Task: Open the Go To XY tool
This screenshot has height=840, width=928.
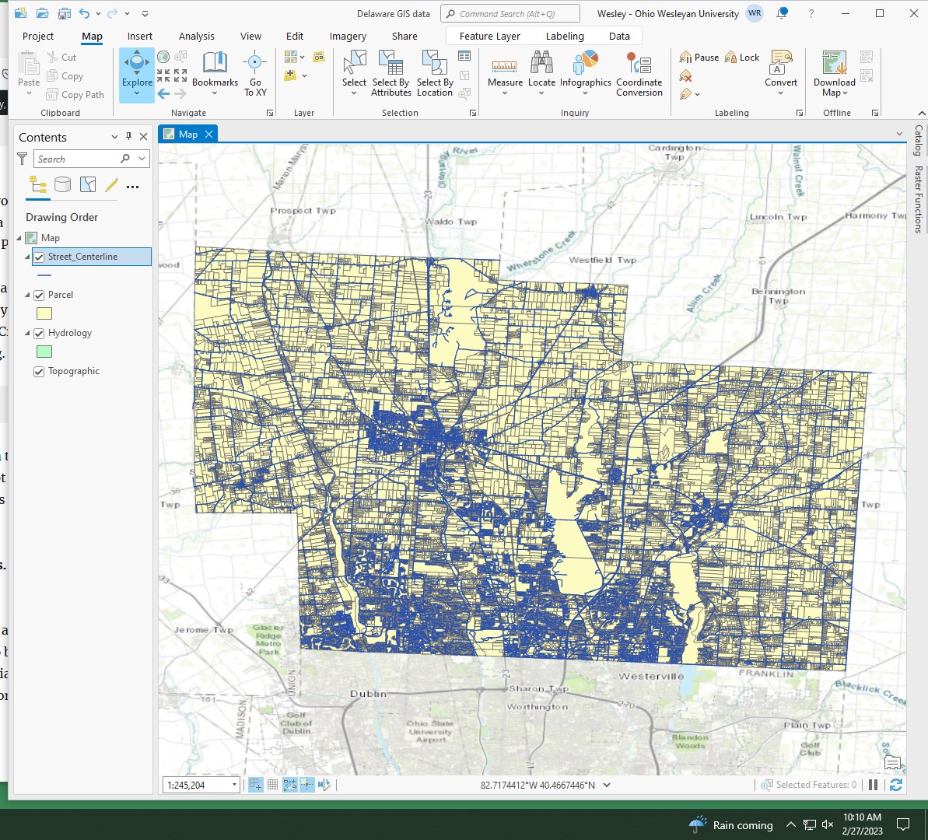Action: pyautogui.click(x=255, y=74)
